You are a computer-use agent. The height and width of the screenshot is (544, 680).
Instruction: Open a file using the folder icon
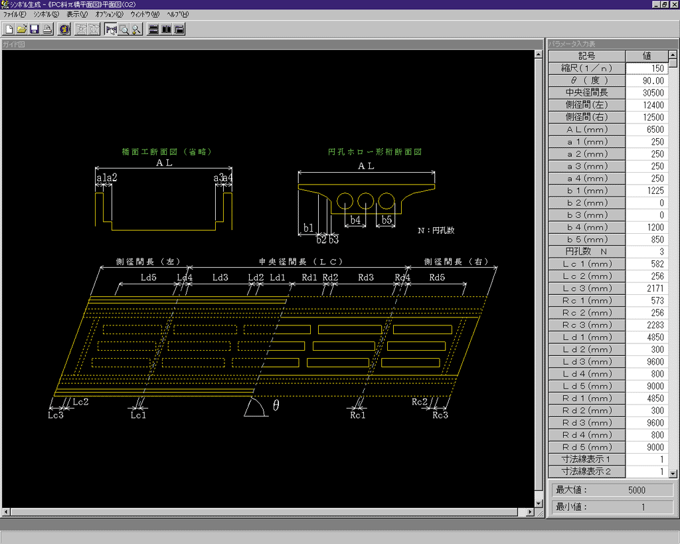21,29
